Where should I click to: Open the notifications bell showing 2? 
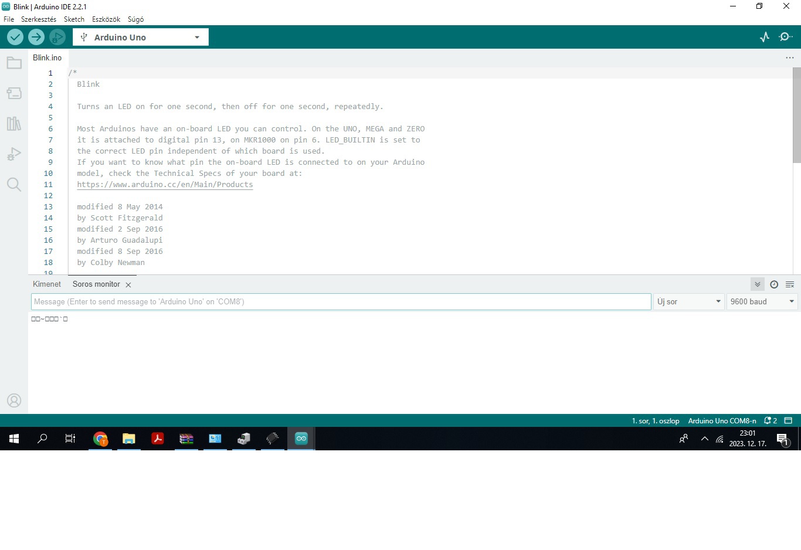(771, 420)
